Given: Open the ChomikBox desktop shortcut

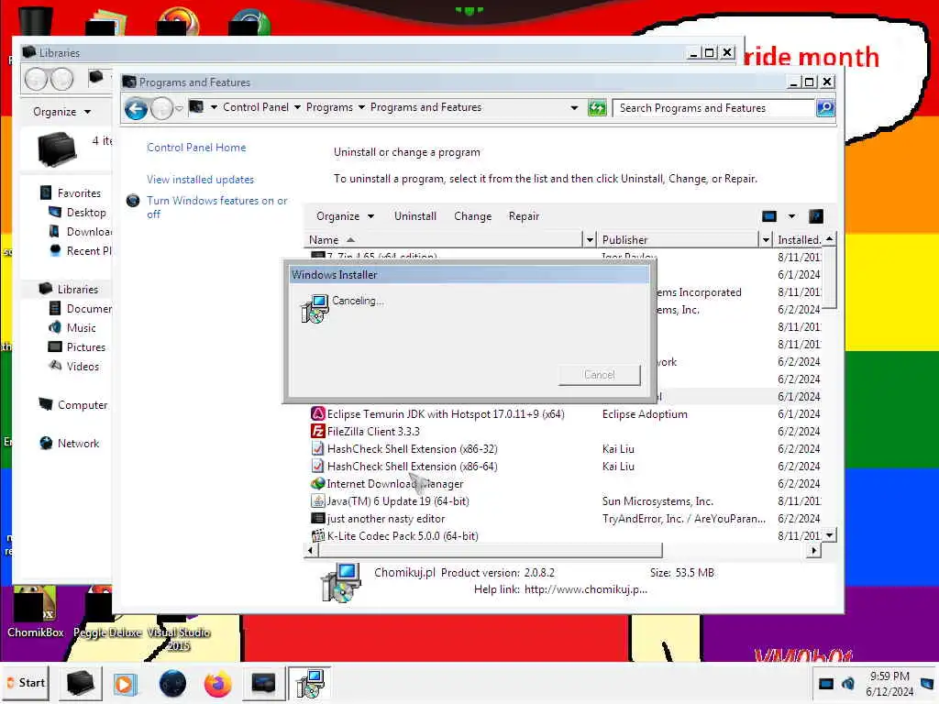Looking at the screenshot, I should pyautogui.click(x=35, y=611).
